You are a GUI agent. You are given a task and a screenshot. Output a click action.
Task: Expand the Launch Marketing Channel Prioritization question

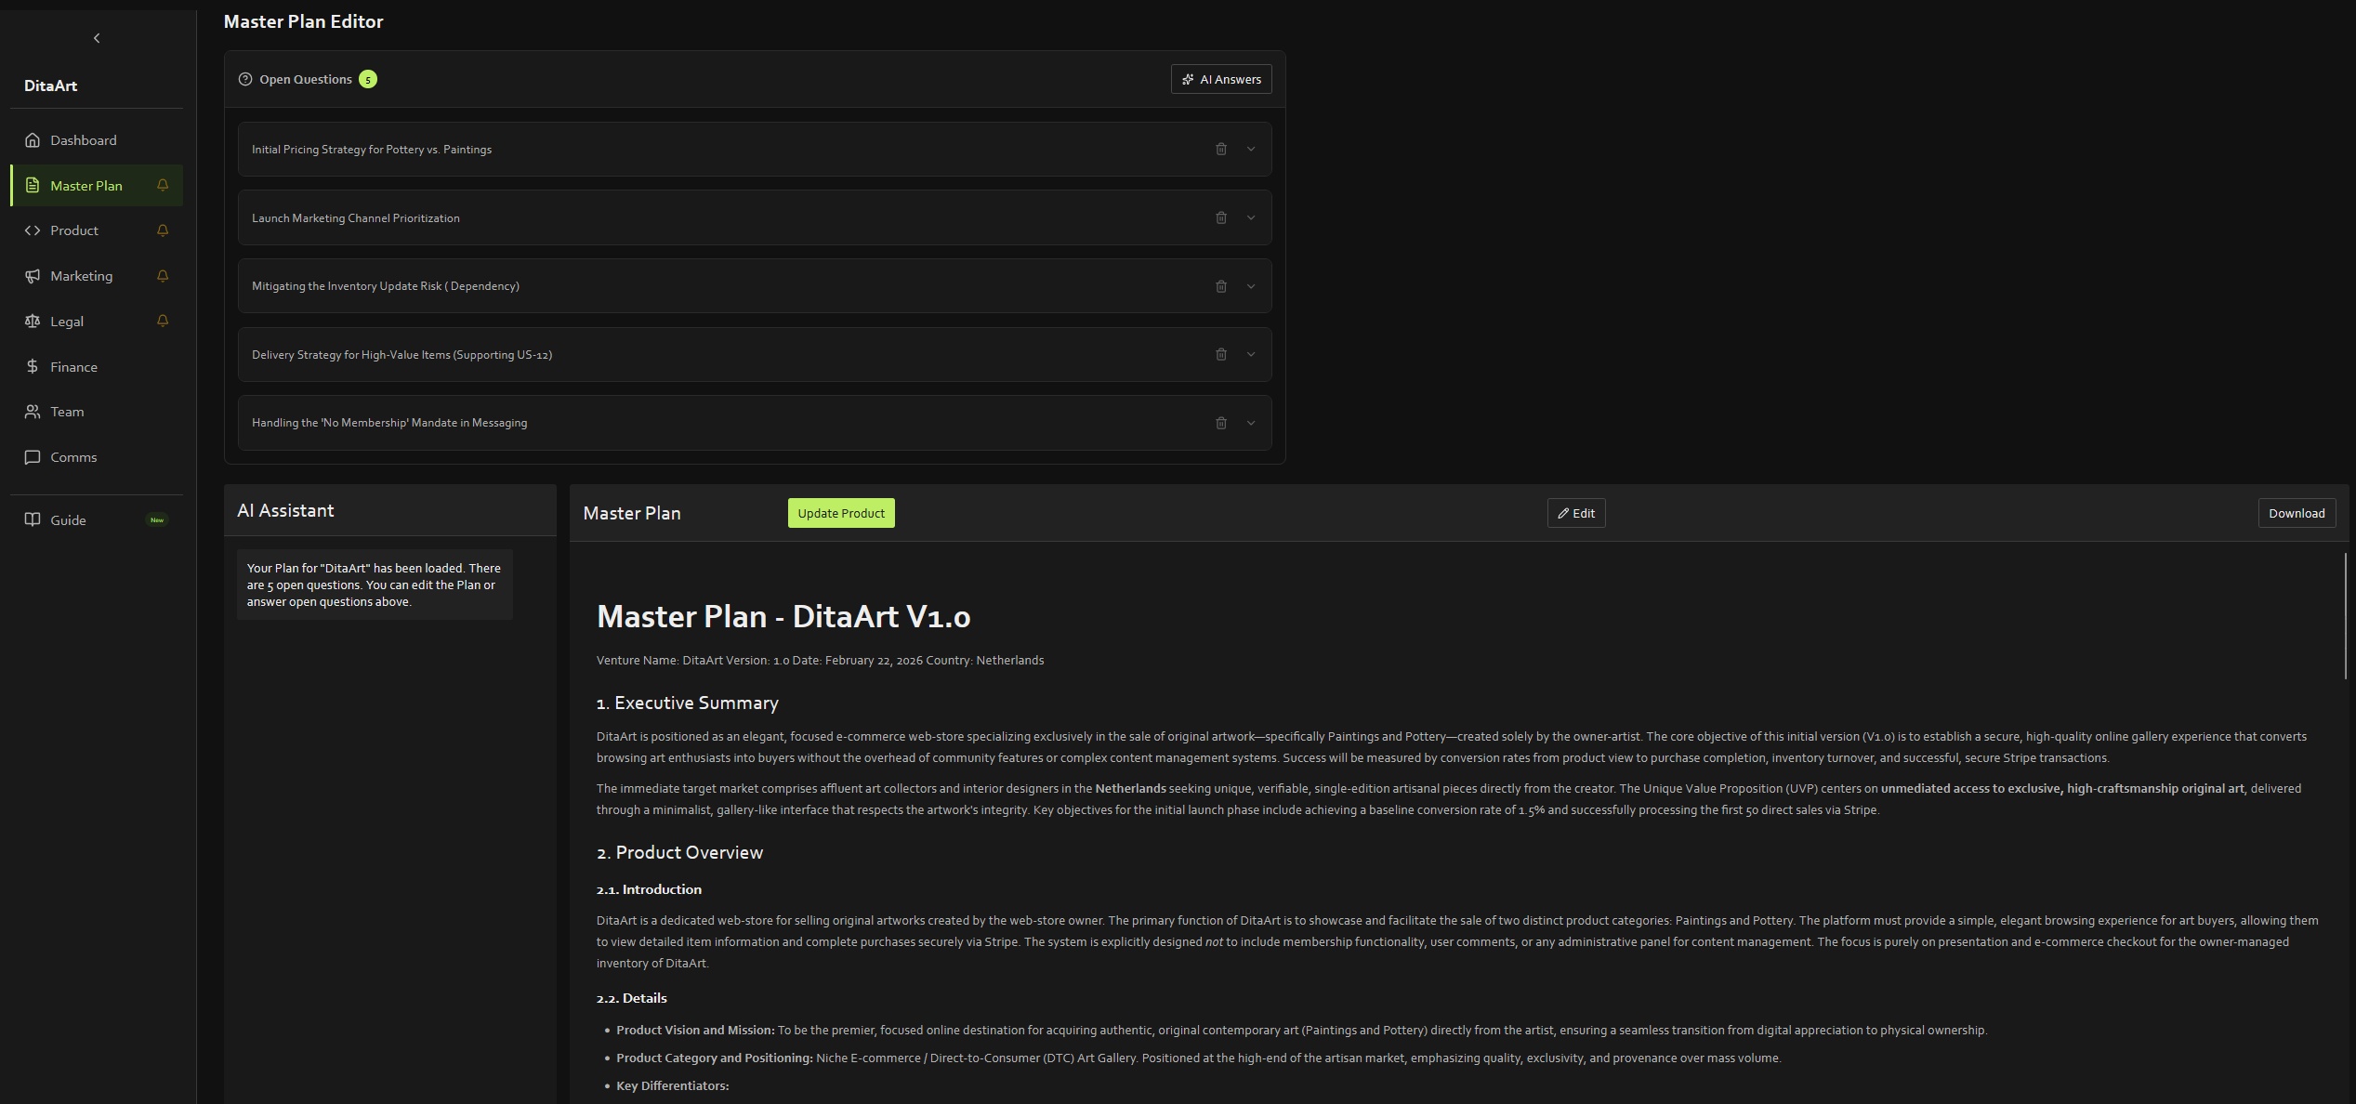1250,217
